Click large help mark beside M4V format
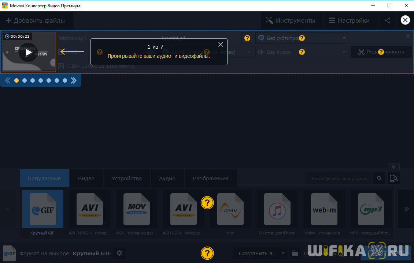The height and width of the screenshot is (263, 414). (x=207, y=203)
